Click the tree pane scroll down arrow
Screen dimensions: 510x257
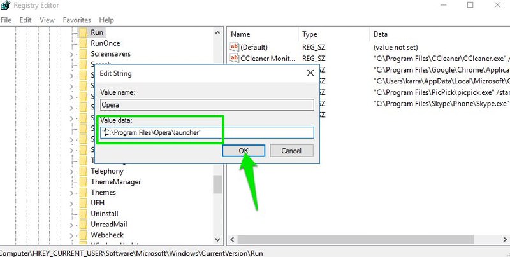pyautogui.click(x=217, y=240)
